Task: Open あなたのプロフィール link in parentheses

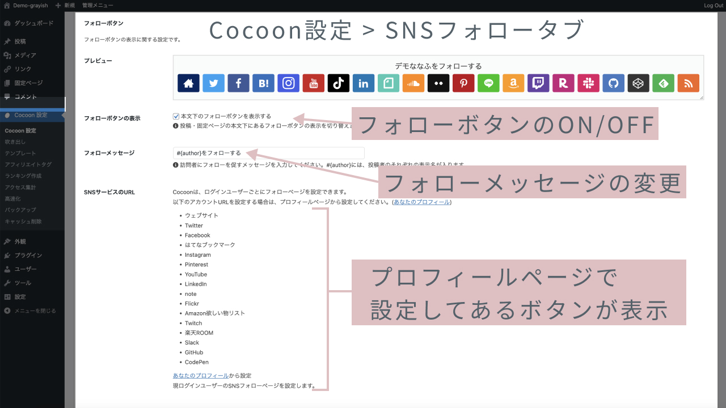Action: point(421,202)
